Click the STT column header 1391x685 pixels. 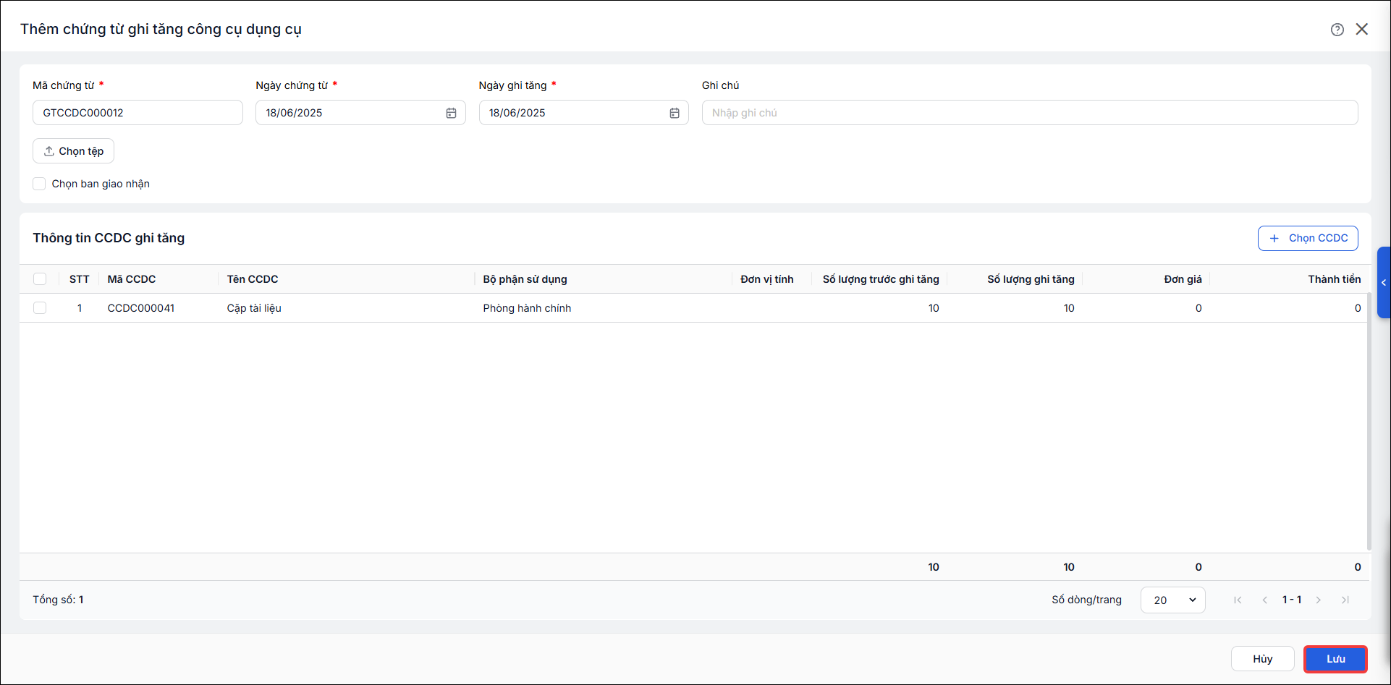[80, 279]
